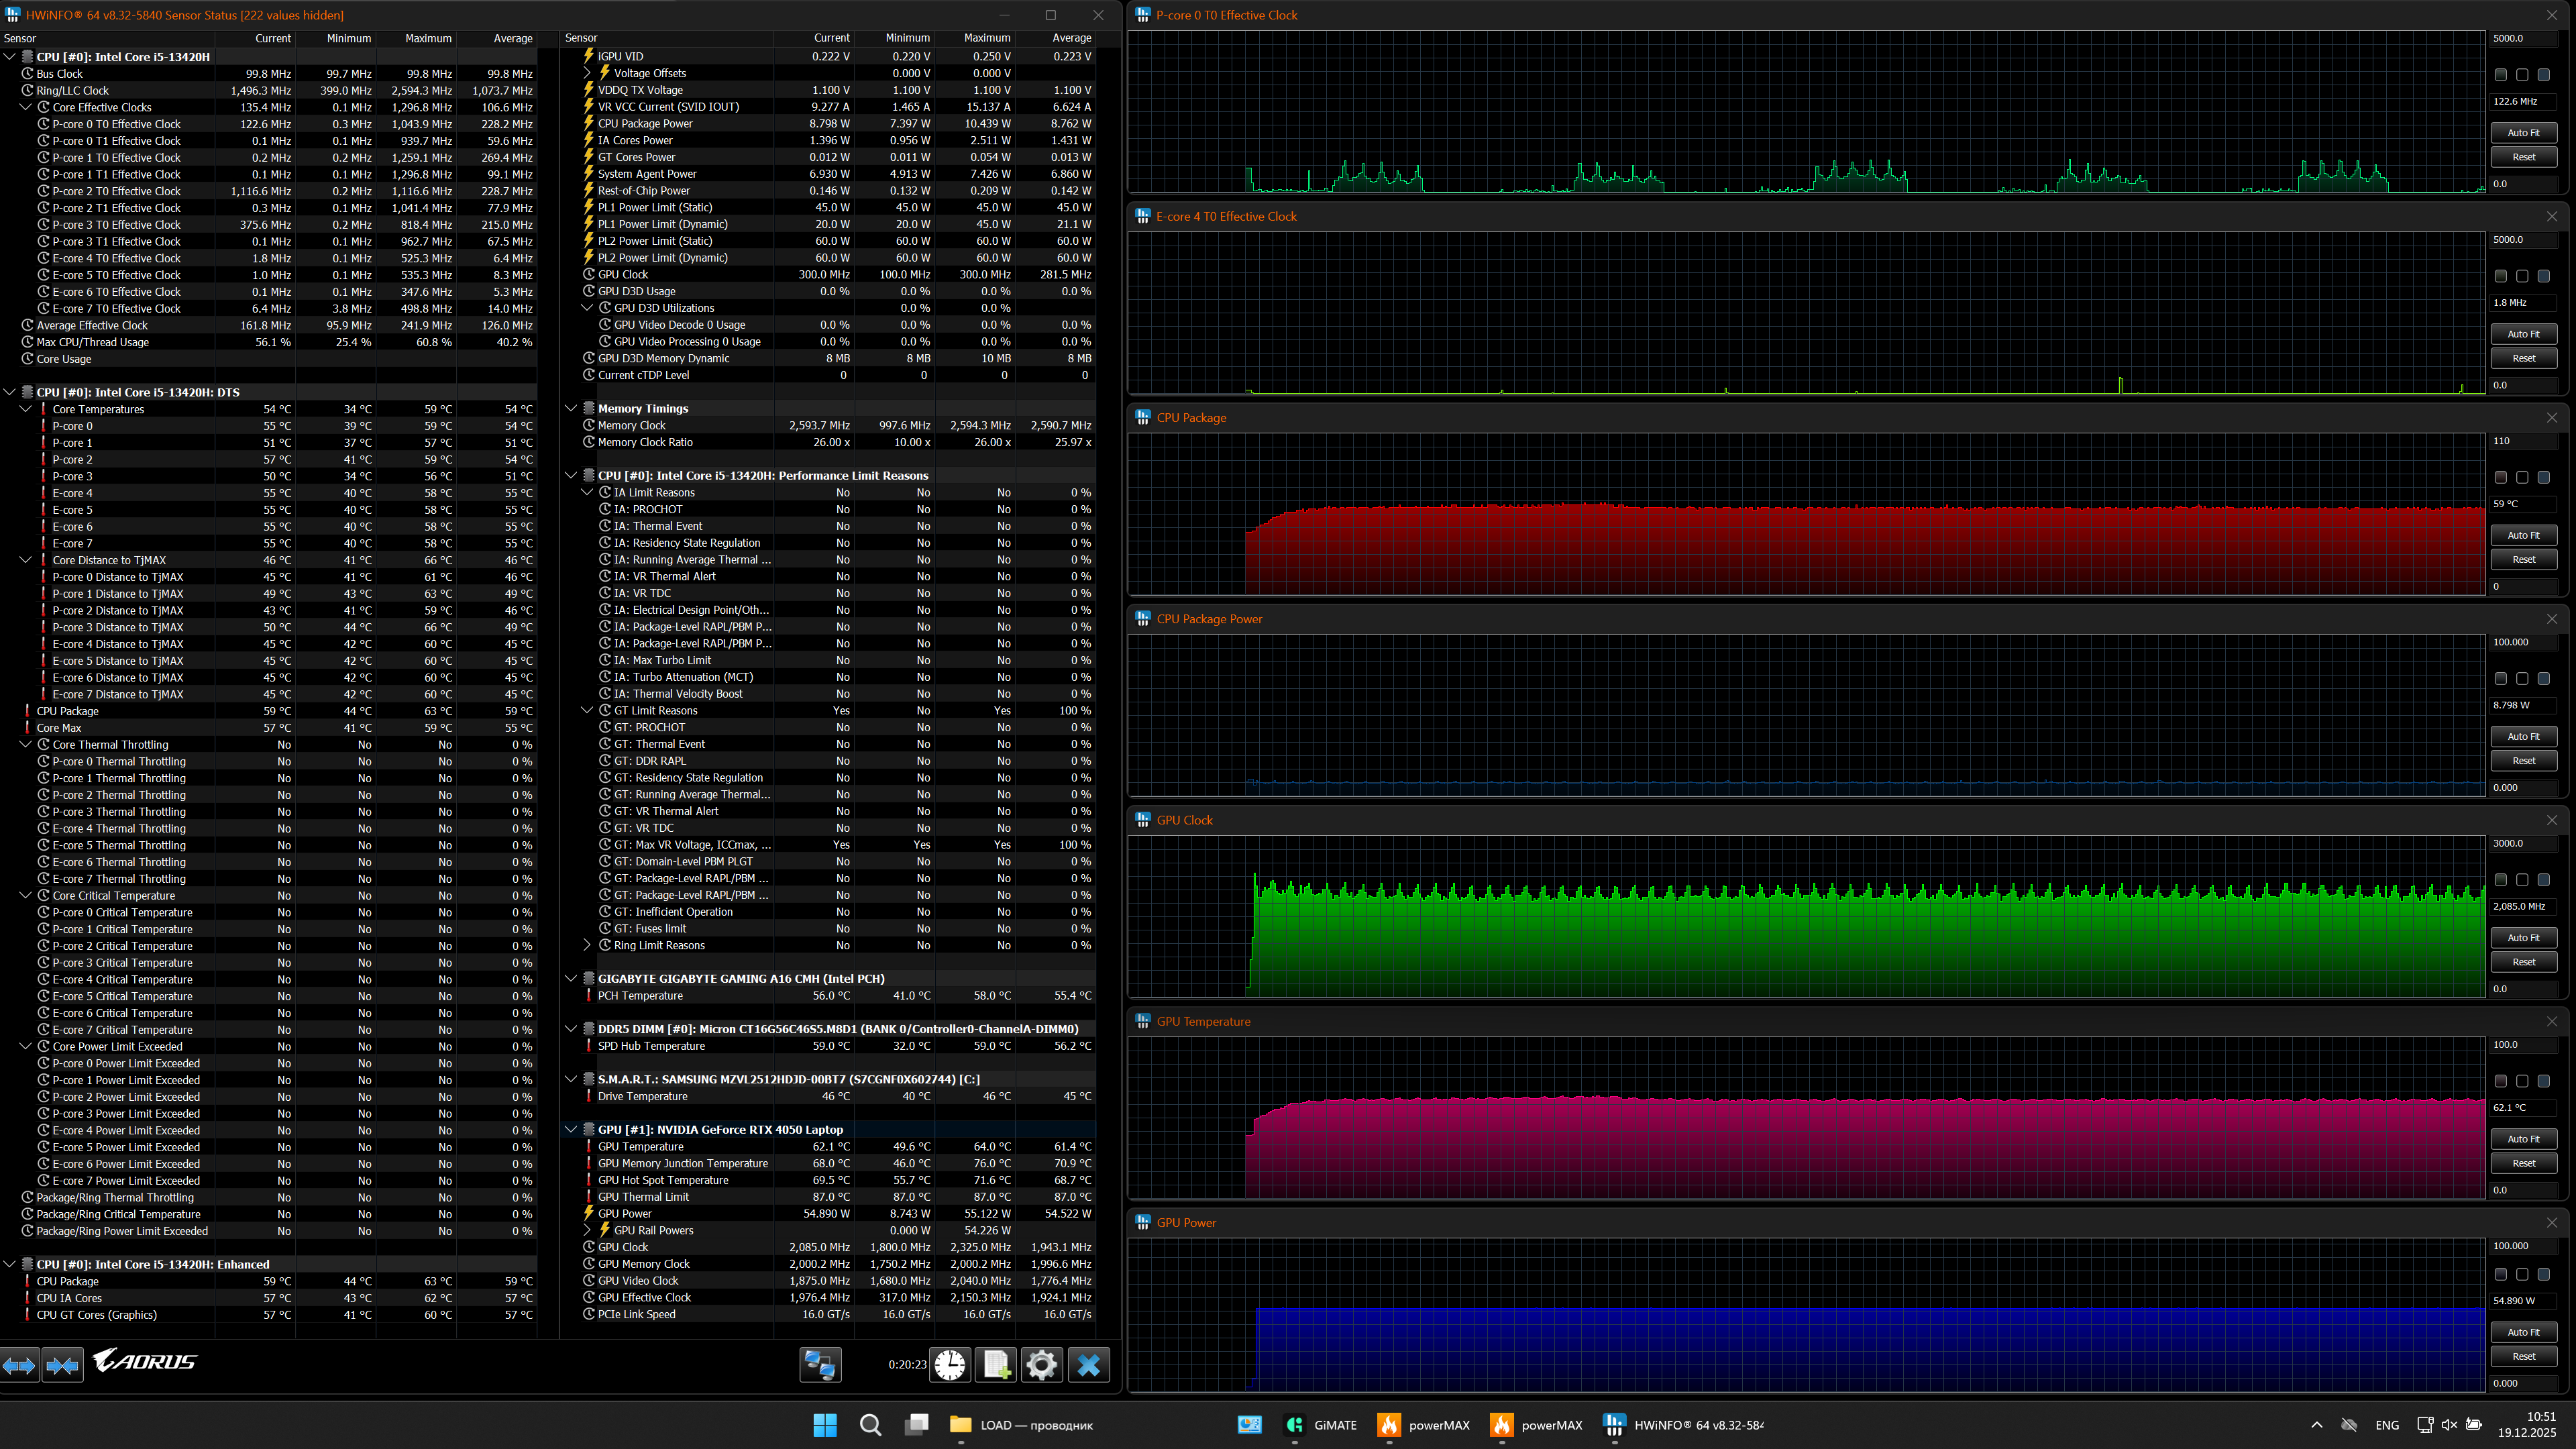Click the clock icon to reset the elapsed timer
Screen dimensions: 2576x1449
(x=950, y=1364)
